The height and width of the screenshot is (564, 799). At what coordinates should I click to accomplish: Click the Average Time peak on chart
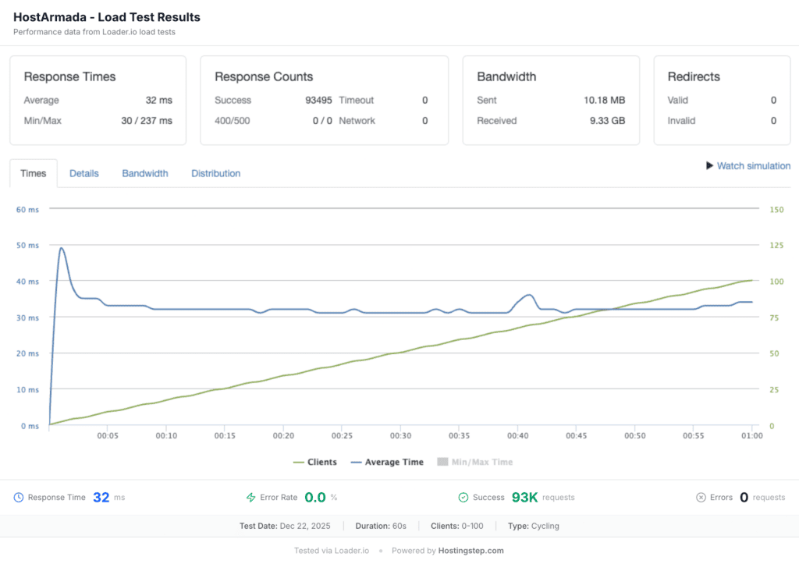[61, 248]
